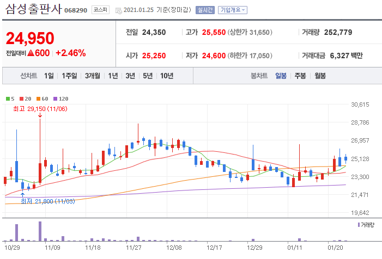Click the 최고 29,150 (11/06) high marker
This screenshot has width=382, height=259.
point(40,109)
